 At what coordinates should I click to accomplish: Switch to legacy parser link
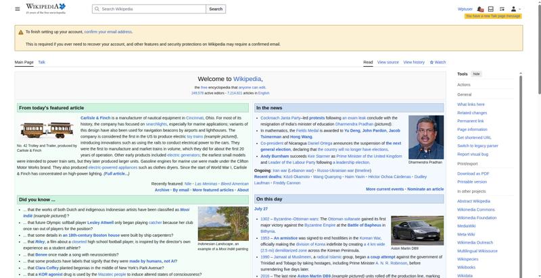coord(477,146)
